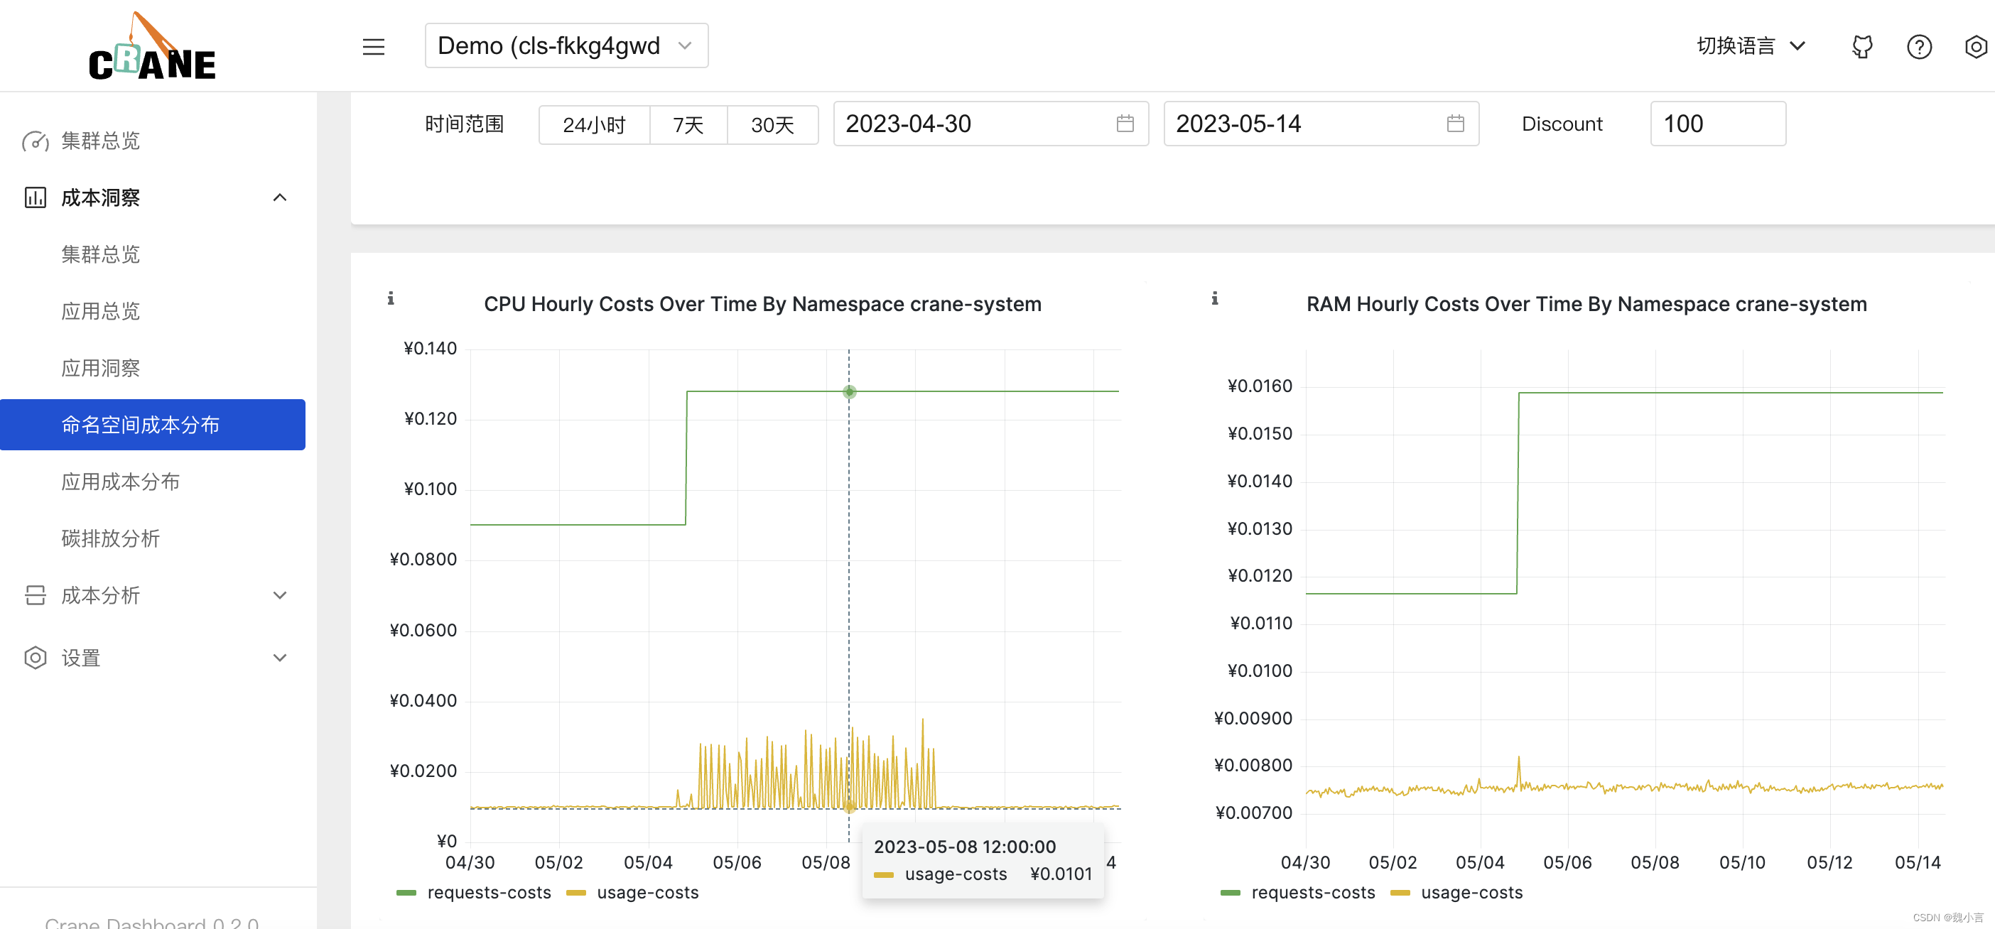The height and width of the screenshot is (929, 1995).
Task: Click the start date field 2023-04-30
Action: point(990,123)
